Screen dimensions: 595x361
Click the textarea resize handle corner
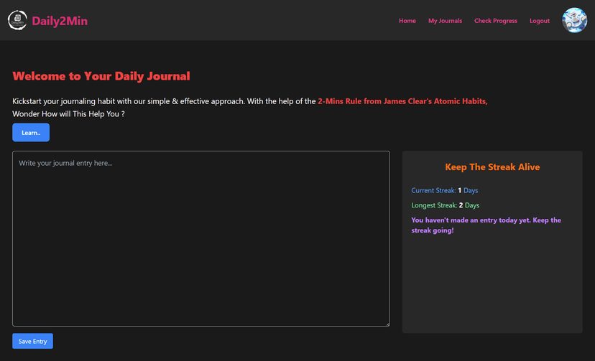coord(387,324)
